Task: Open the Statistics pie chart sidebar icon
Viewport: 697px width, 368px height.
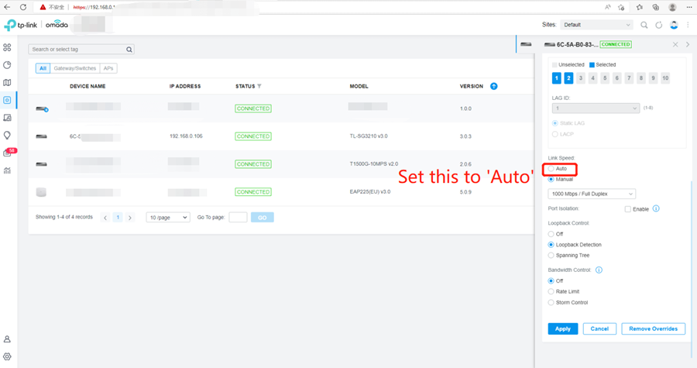Action: [7, 65]
